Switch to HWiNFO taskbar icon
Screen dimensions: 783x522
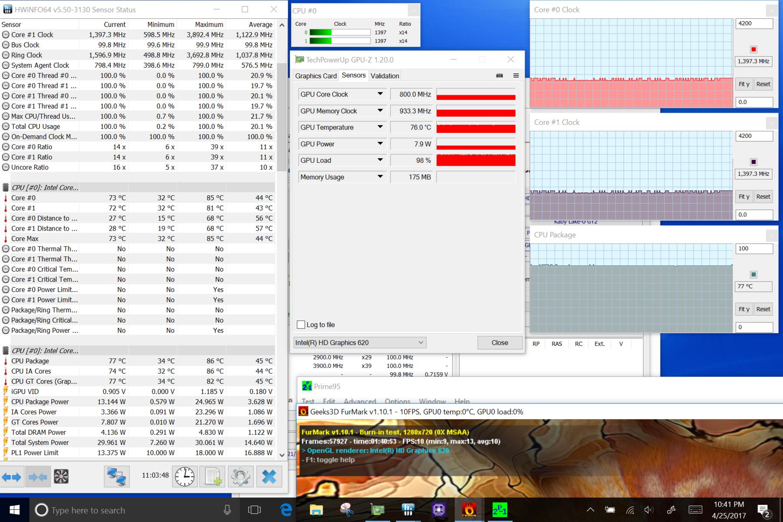tap(408, 510)
